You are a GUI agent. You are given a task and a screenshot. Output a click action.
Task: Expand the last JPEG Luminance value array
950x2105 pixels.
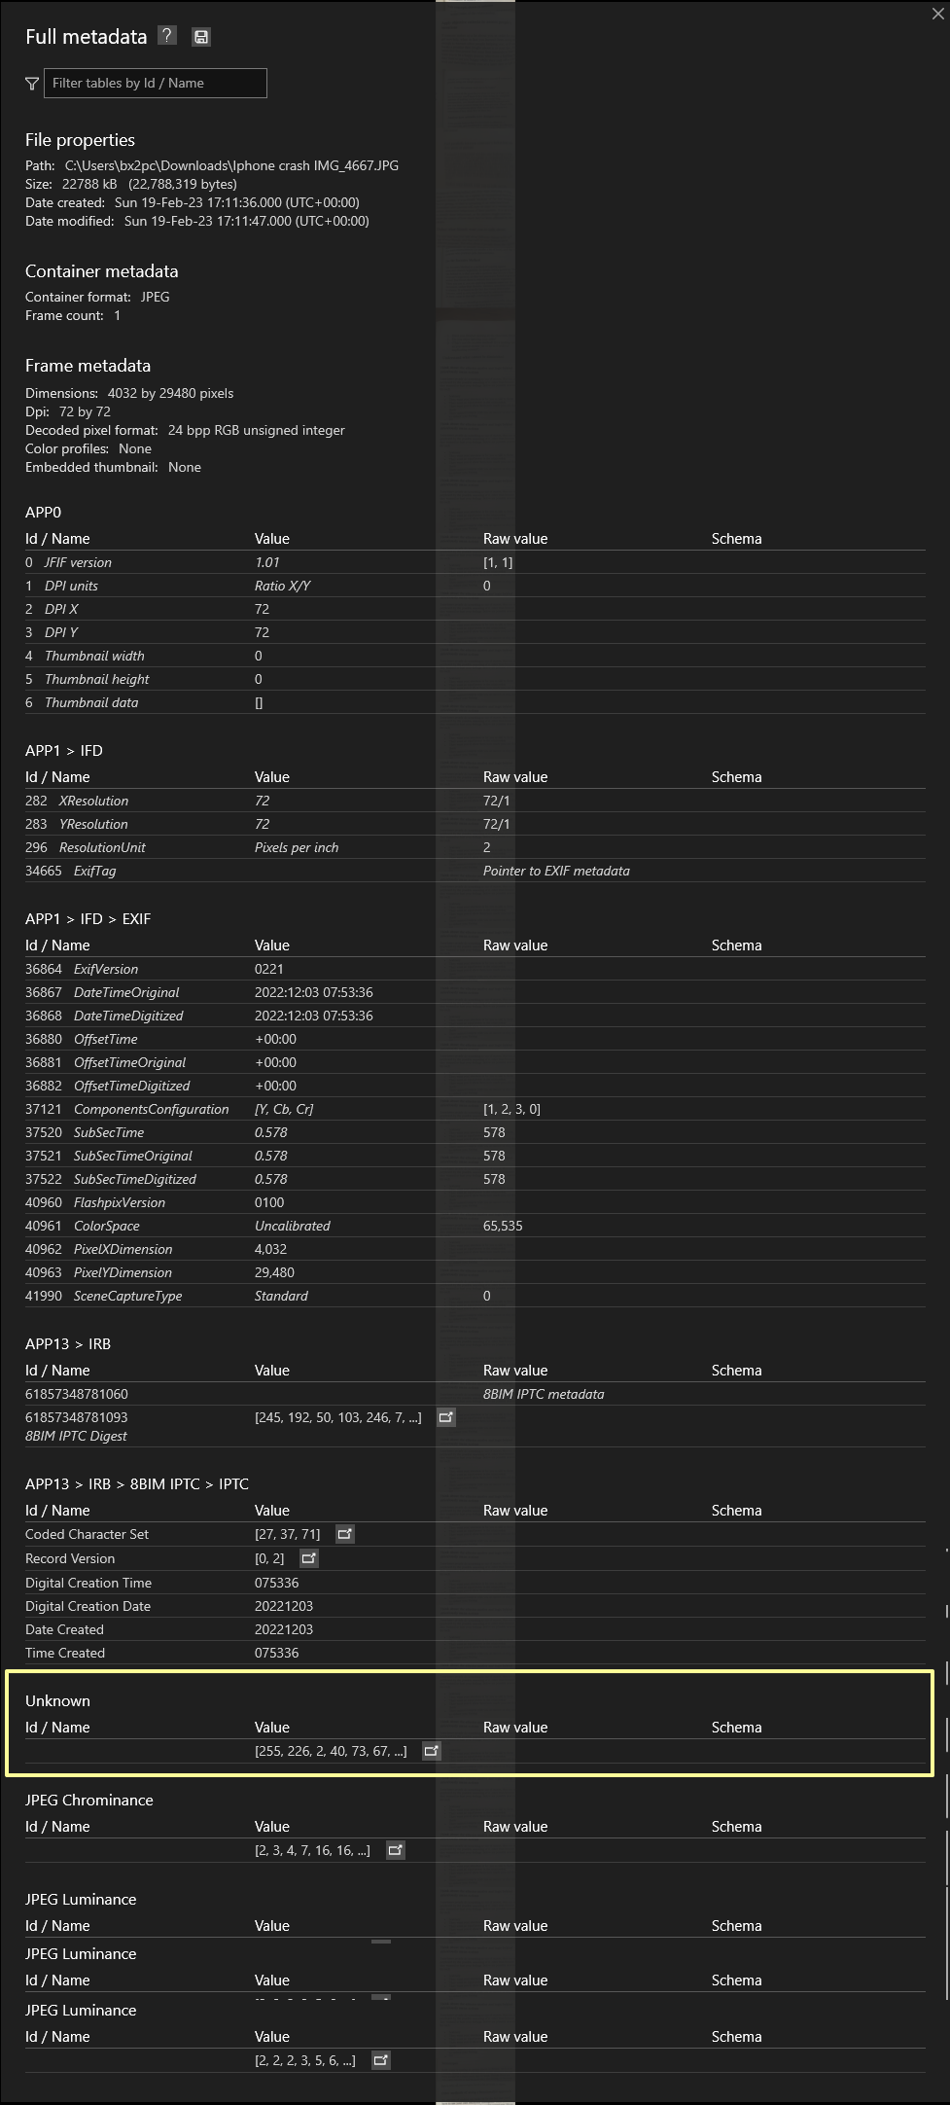[x=380, y=2060]
